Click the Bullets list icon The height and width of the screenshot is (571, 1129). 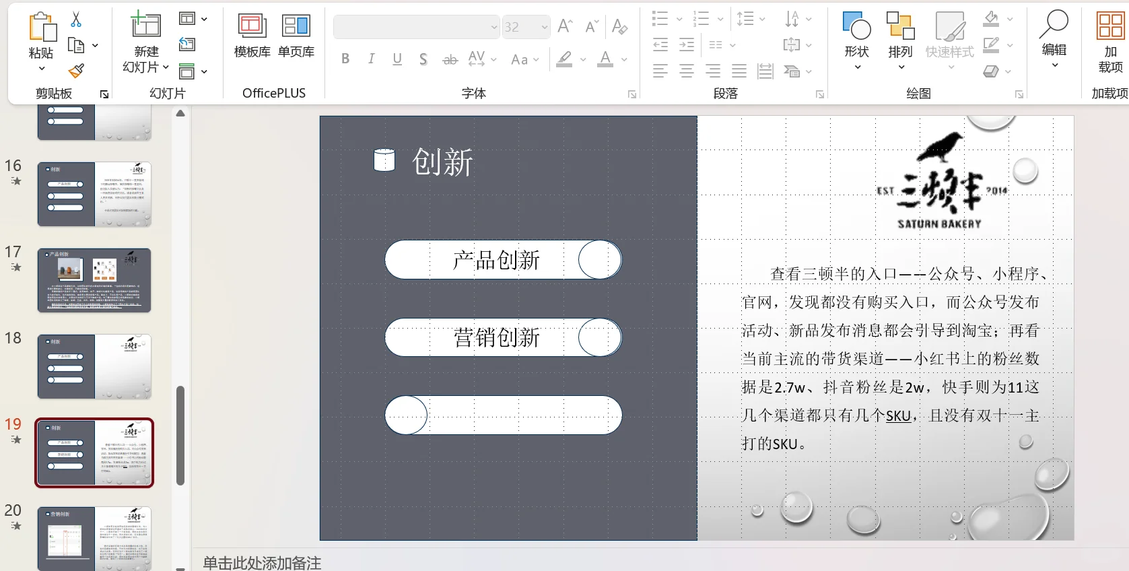click(x=660, y=18)
